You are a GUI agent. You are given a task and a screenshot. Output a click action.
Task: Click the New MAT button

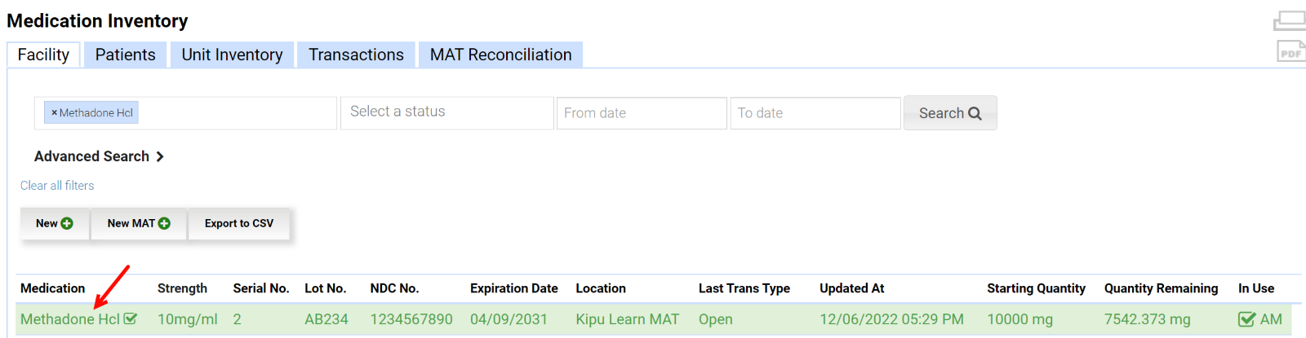[x=139, y=223]
